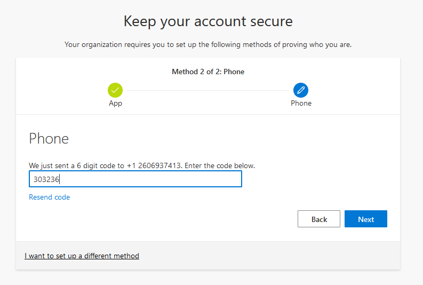
Task: Click the blue pencil Phone step icon
Action: (301, 90)
